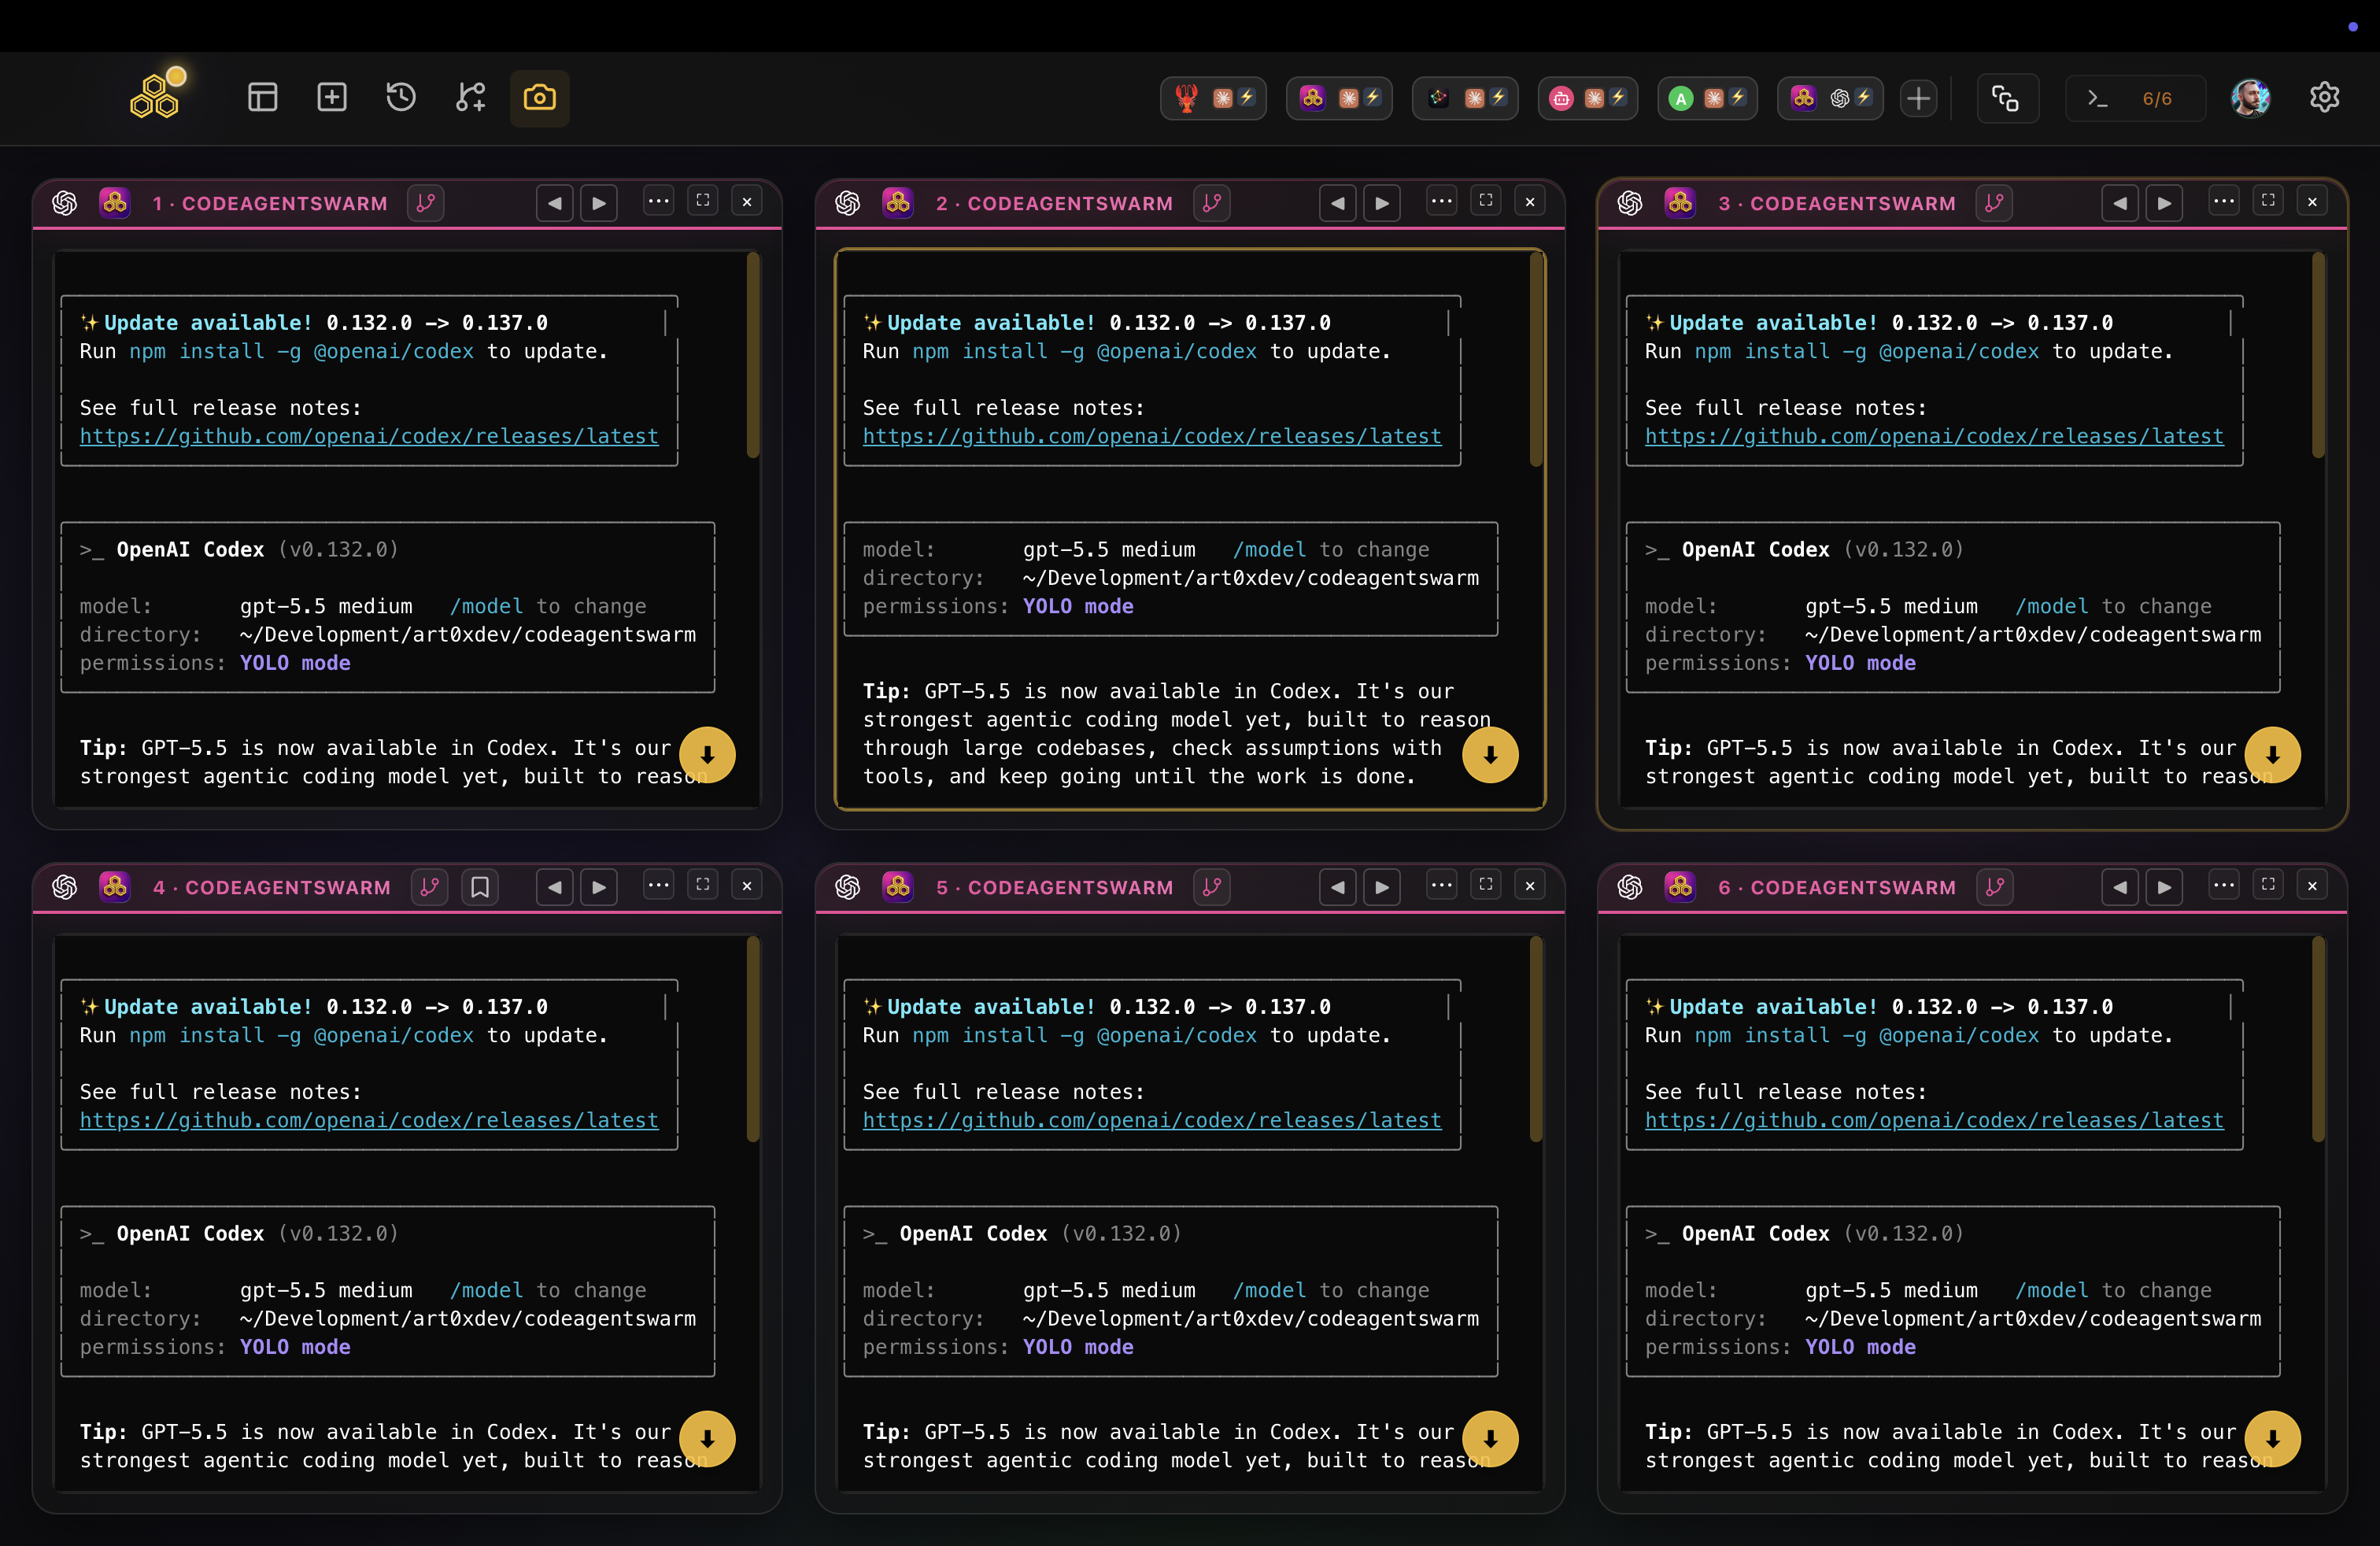Move terminal 2 left with the back arrow
Screen dimensions: 2380x1546
coord(1337,203)
